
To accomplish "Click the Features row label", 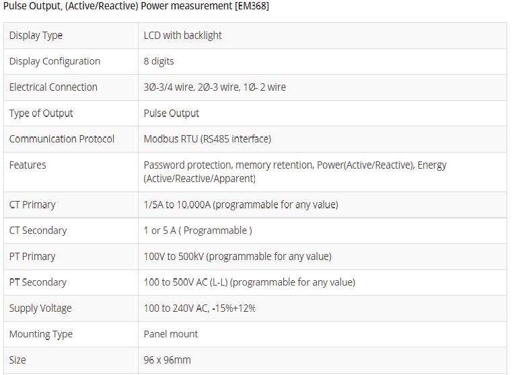I will coord(28,165).
